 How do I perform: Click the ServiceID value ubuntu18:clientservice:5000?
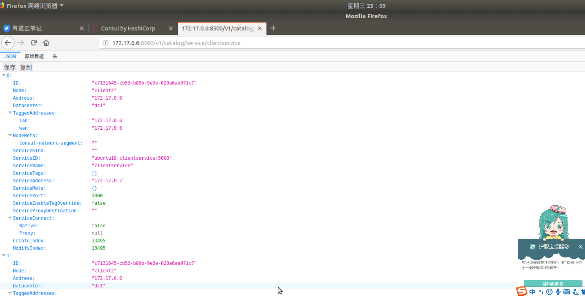132,158
